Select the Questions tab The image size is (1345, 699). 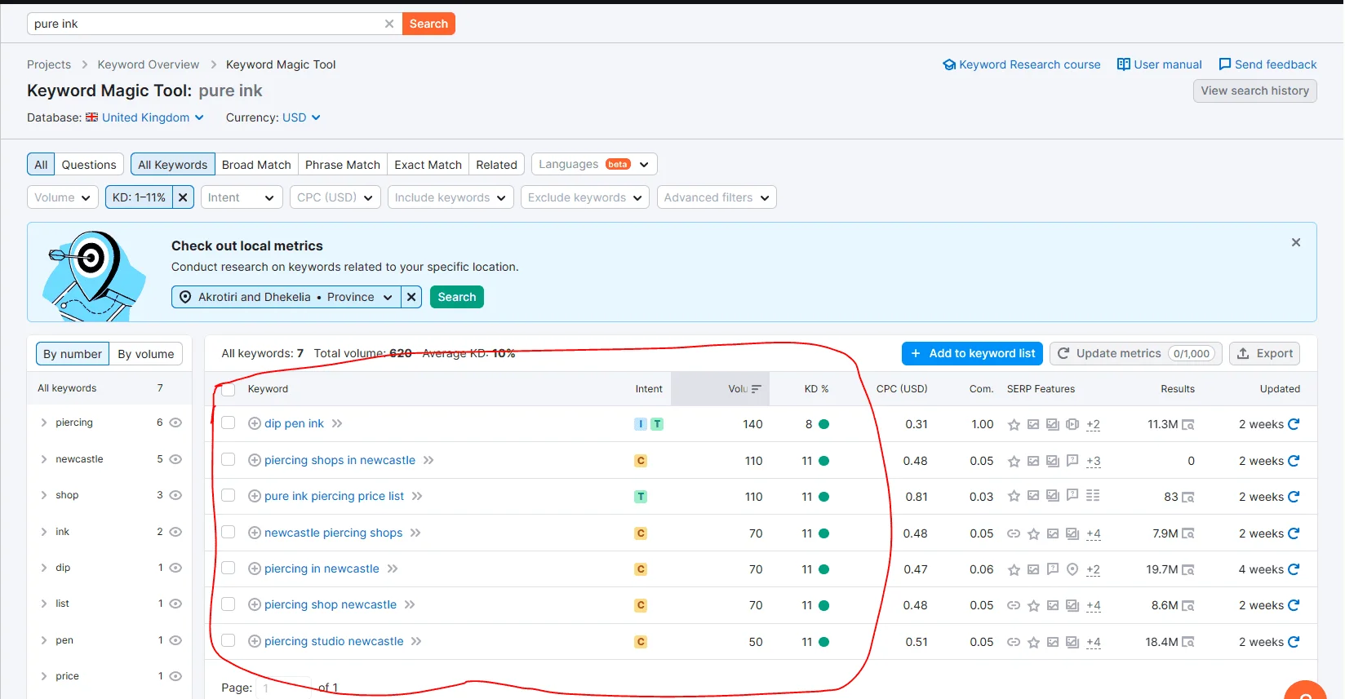point(89,165)
